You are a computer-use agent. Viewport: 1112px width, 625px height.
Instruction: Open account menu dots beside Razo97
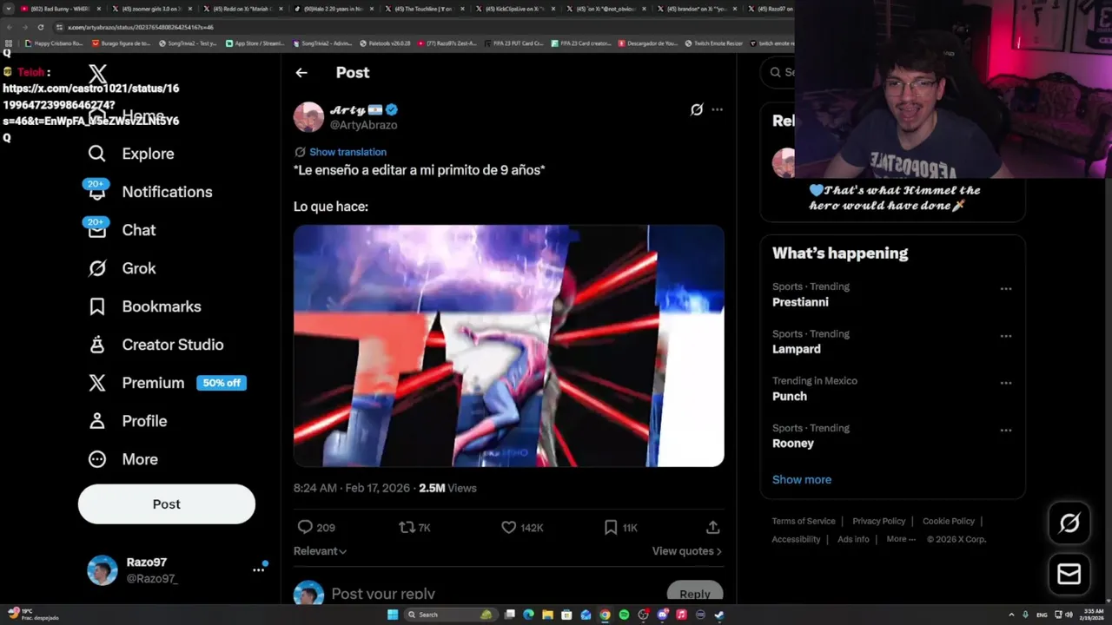tap(258, 569)
